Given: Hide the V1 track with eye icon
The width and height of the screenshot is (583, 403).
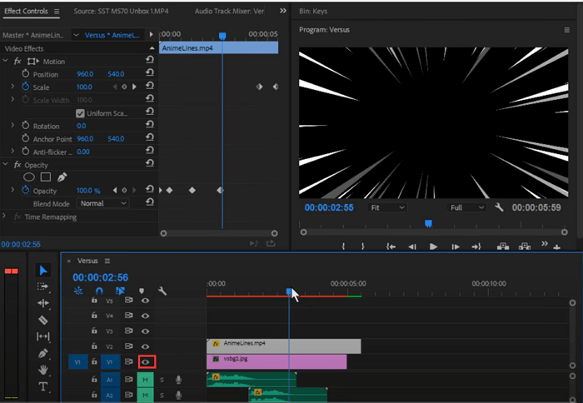Looking at the screenshot, I should coord(146,362).
